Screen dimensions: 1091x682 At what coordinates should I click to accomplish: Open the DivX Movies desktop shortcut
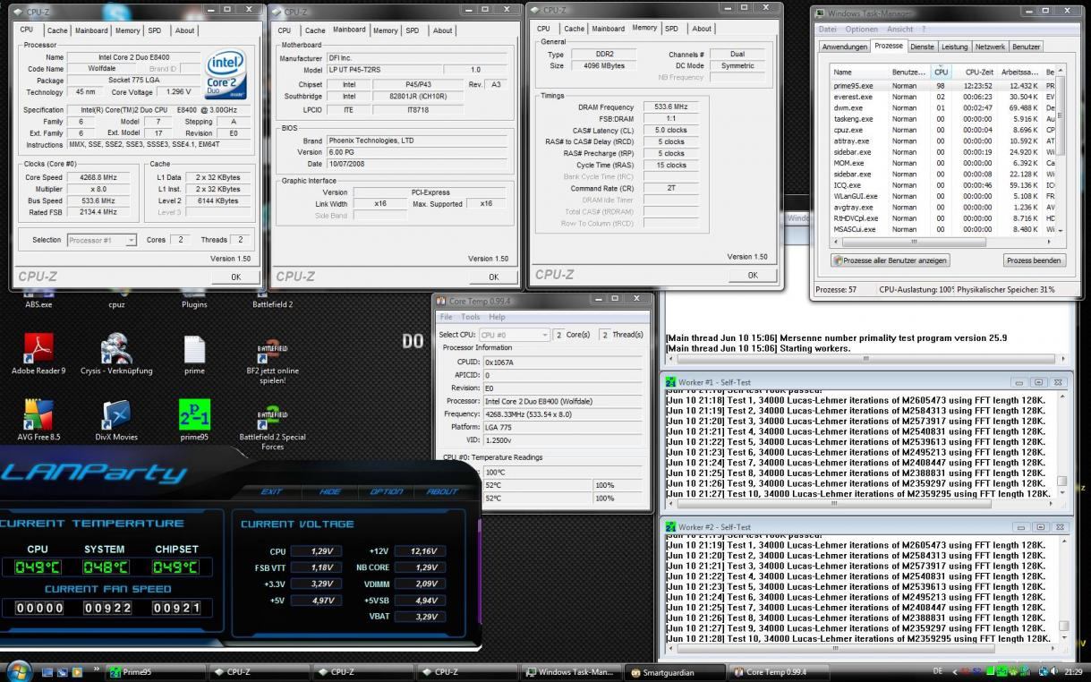(x=116, y=421)
